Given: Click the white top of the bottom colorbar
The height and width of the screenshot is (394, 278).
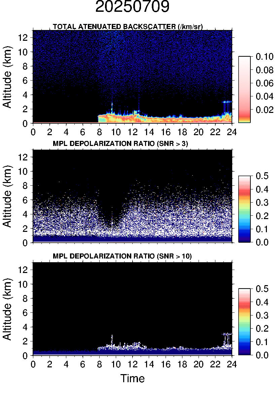Looking at the screenshot, I should tap(244, 291).
